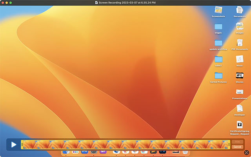Click the Music folder icon
Viewport: 251px width, 157px height.
(239, 59)
